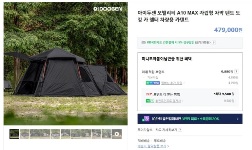Click the 배송비 절약상품 보기 link
252x150 pixels.
152,146
